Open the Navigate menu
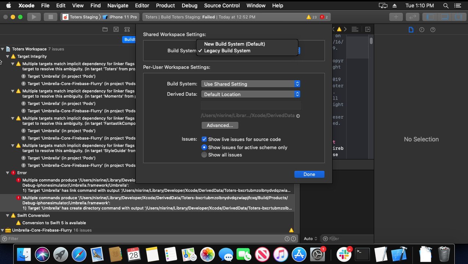This screenshot has height=264, width=468. tap(118, 6)
